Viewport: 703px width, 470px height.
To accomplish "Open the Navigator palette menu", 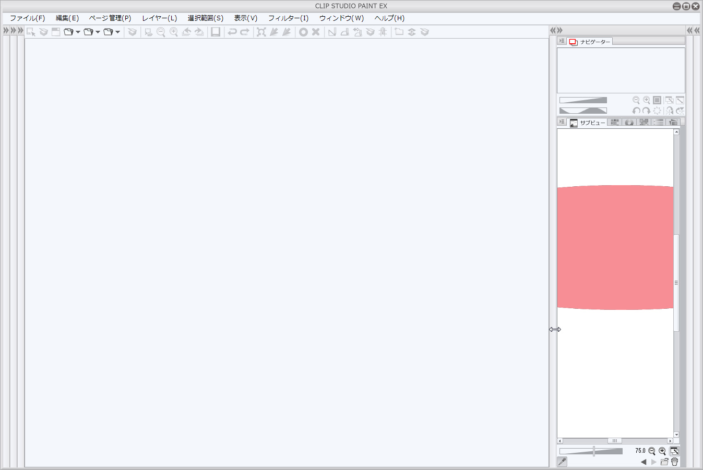I will coord(562,41).
